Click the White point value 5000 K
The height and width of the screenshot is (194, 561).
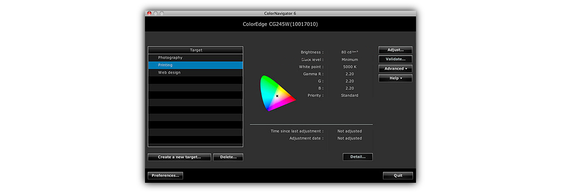[x=350, y=67]
